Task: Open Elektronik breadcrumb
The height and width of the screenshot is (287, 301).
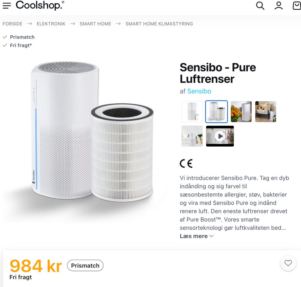Action: pyautogui.click(x=51, y=24)
